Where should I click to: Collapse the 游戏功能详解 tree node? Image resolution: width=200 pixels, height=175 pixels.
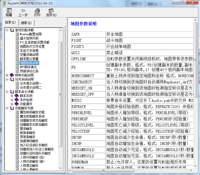tap(7, 30)
